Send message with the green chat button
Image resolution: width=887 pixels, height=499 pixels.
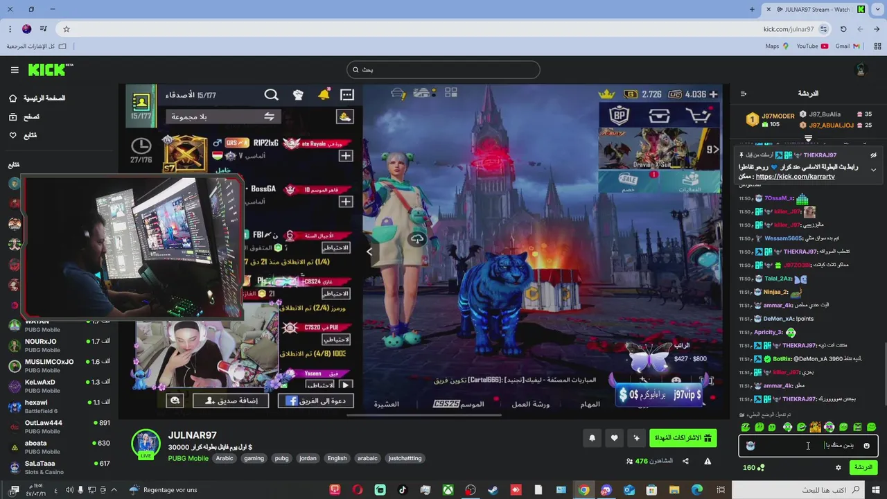pos(863,467)
